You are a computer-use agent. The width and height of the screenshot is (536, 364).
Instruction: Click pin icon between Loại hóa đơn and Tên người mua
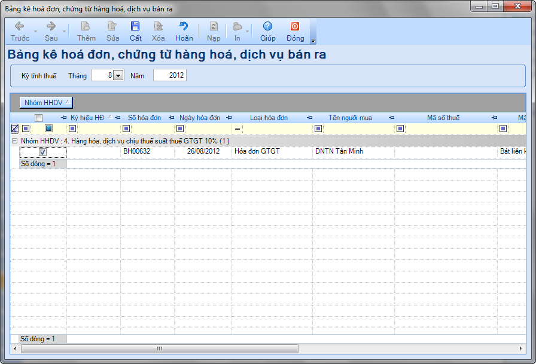310,118
